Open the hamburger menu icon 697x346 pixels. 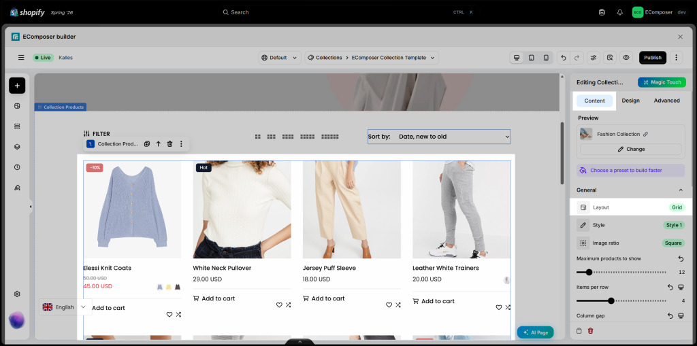(x=21, y=58)
